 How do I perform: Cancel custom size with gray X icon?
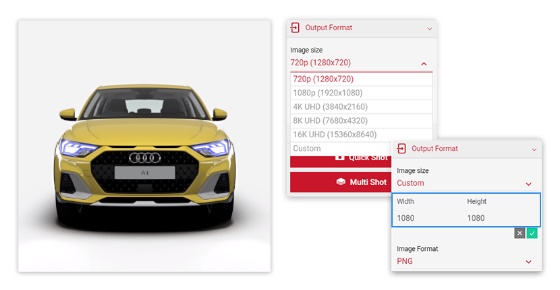tap(520, 233)
